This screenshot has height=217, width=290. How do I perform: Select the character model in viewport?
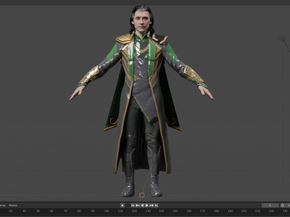142,101
